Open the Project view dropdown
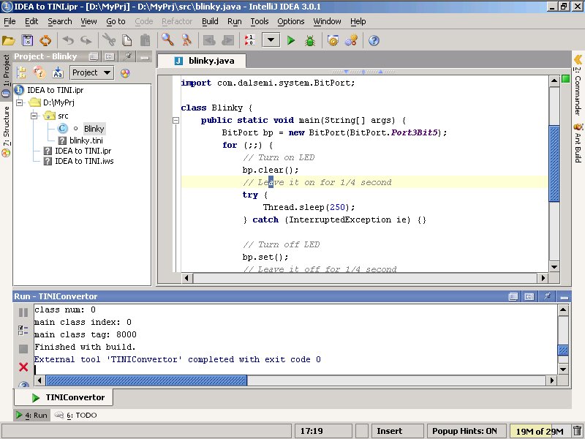The image size is (585, 439). tap(92, 72)
